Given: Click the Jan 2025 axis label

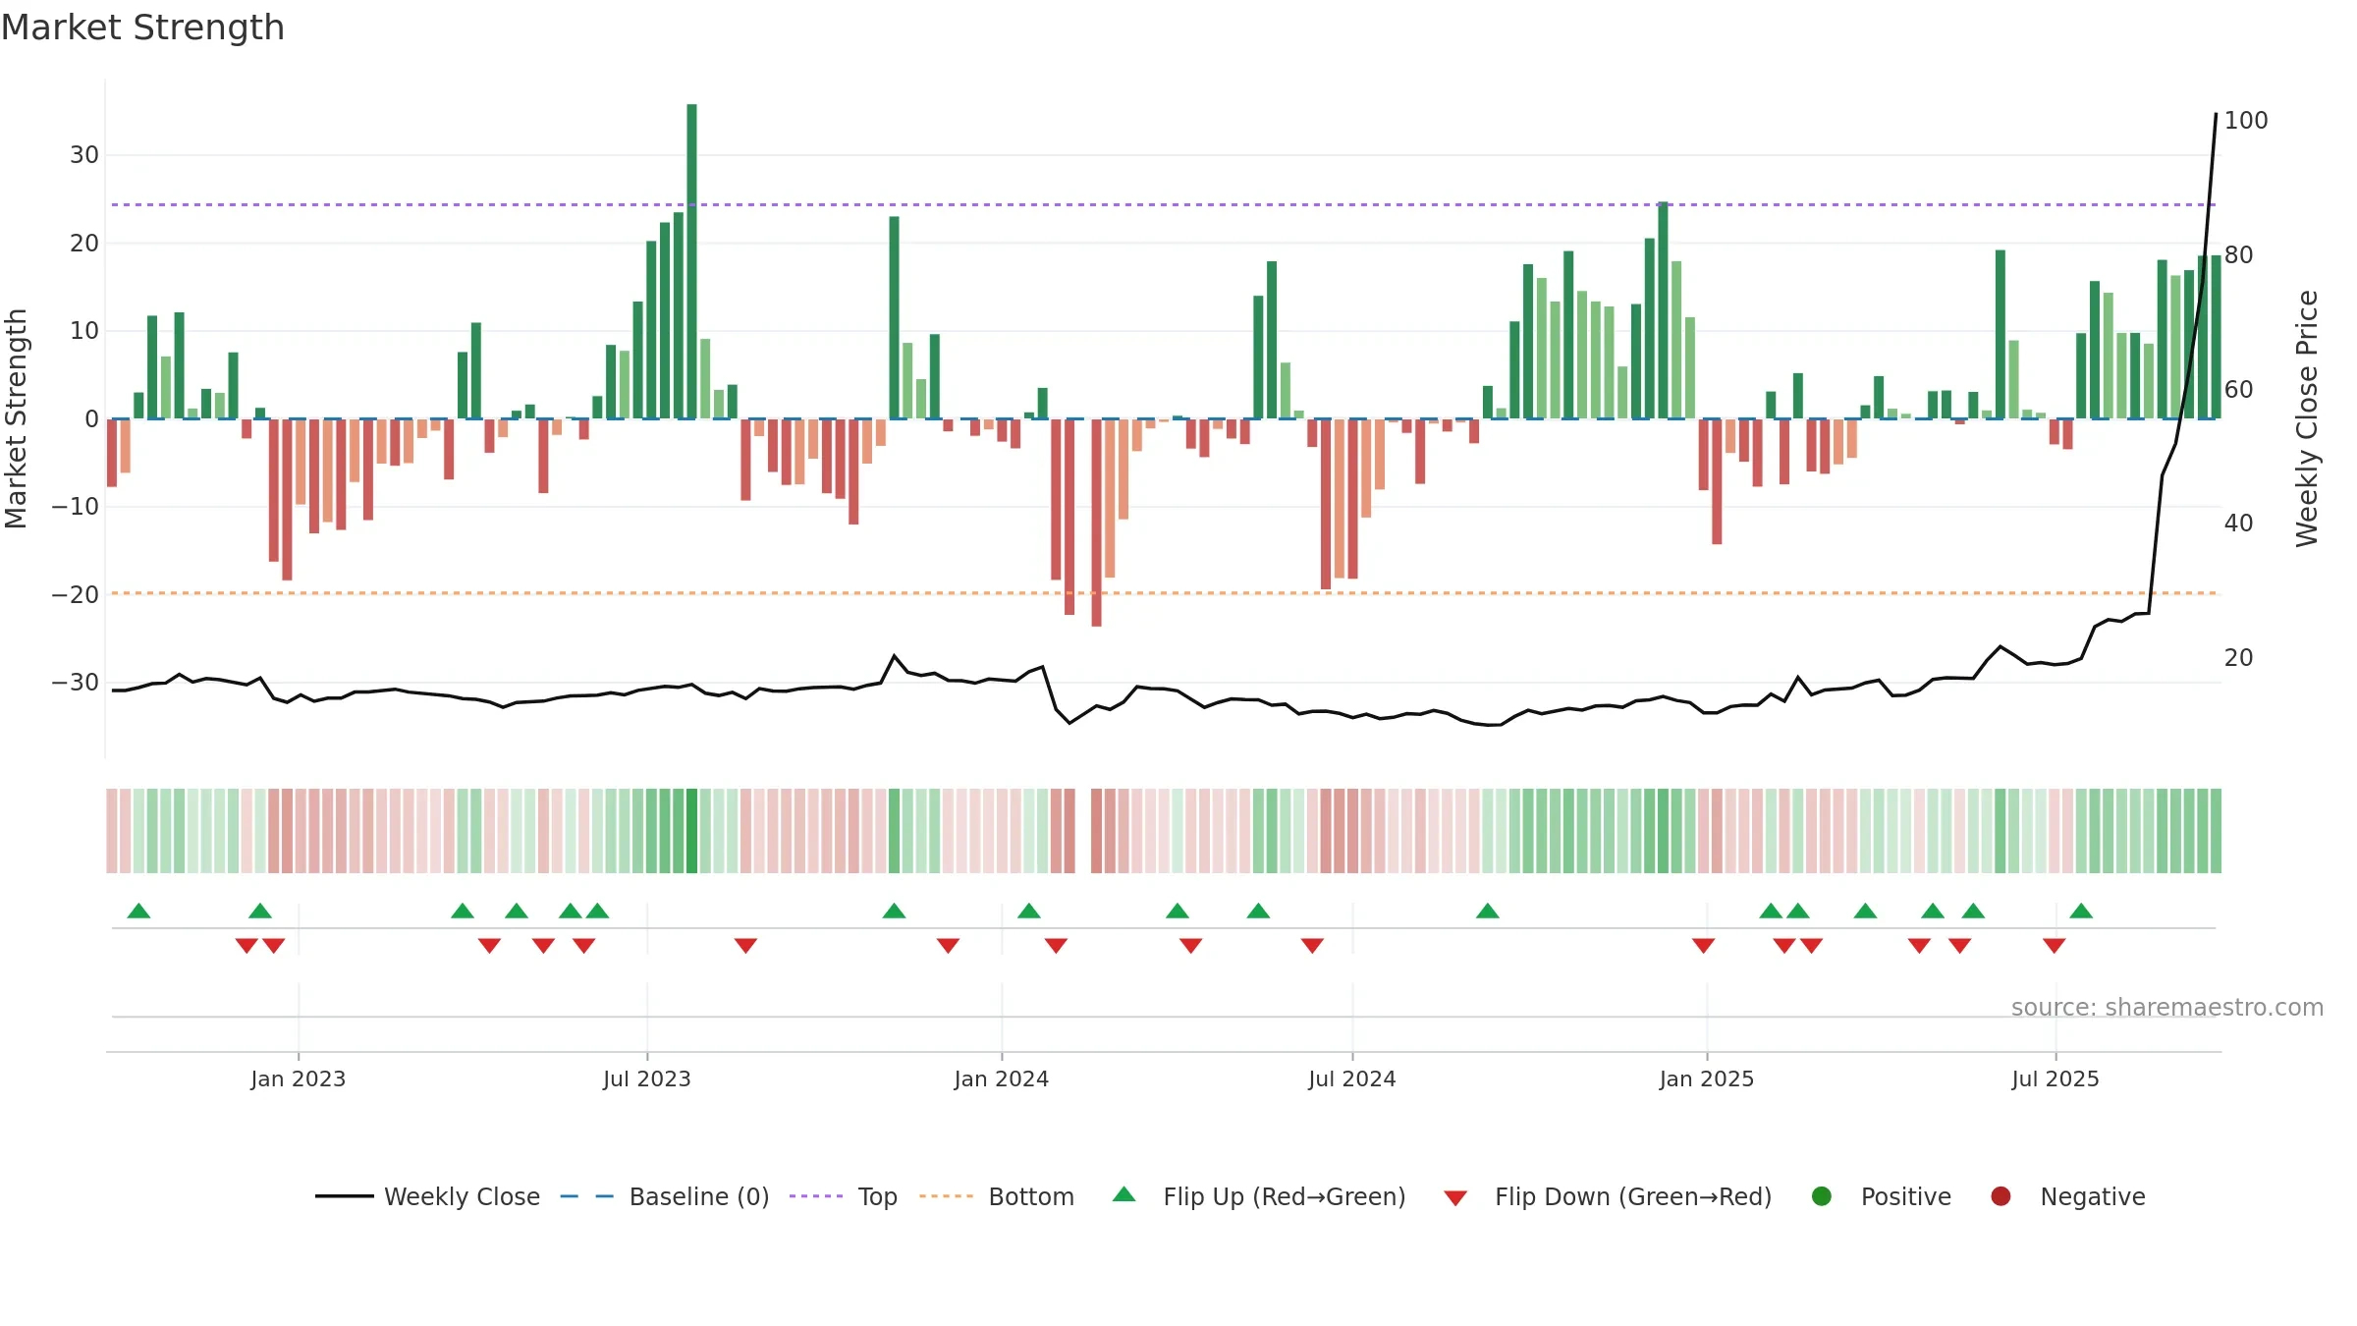Looking at the screenshot, I should (1707, 1079).
